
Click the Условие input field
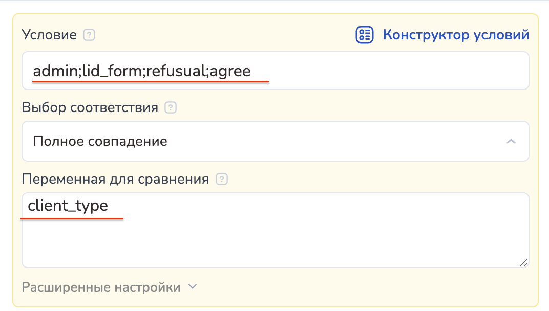coord(275,71)
